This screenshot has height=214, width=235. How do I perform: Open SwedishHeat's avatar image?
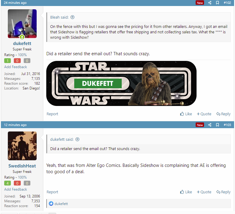point(22,146)
